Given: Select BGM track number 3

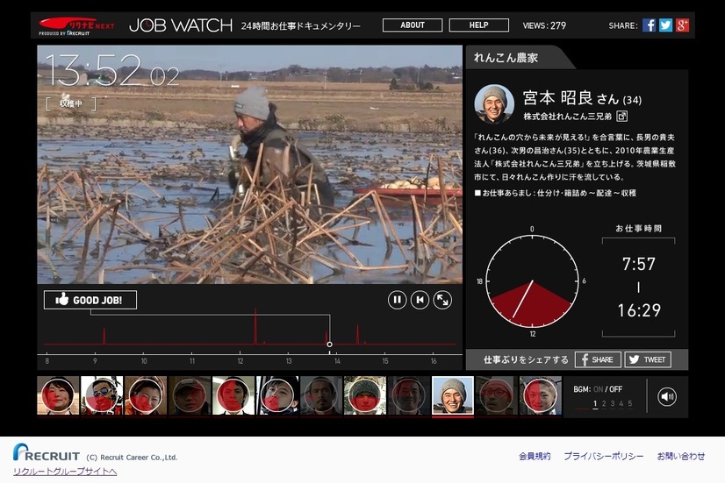Looking at the screenshot, I should [612, 403].
